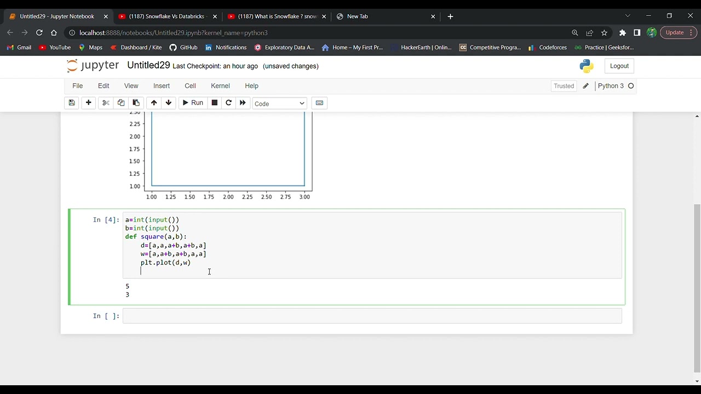Viewport: 701px width, 394px height.
Task: Open the View menu
Action: coord(131,86)
